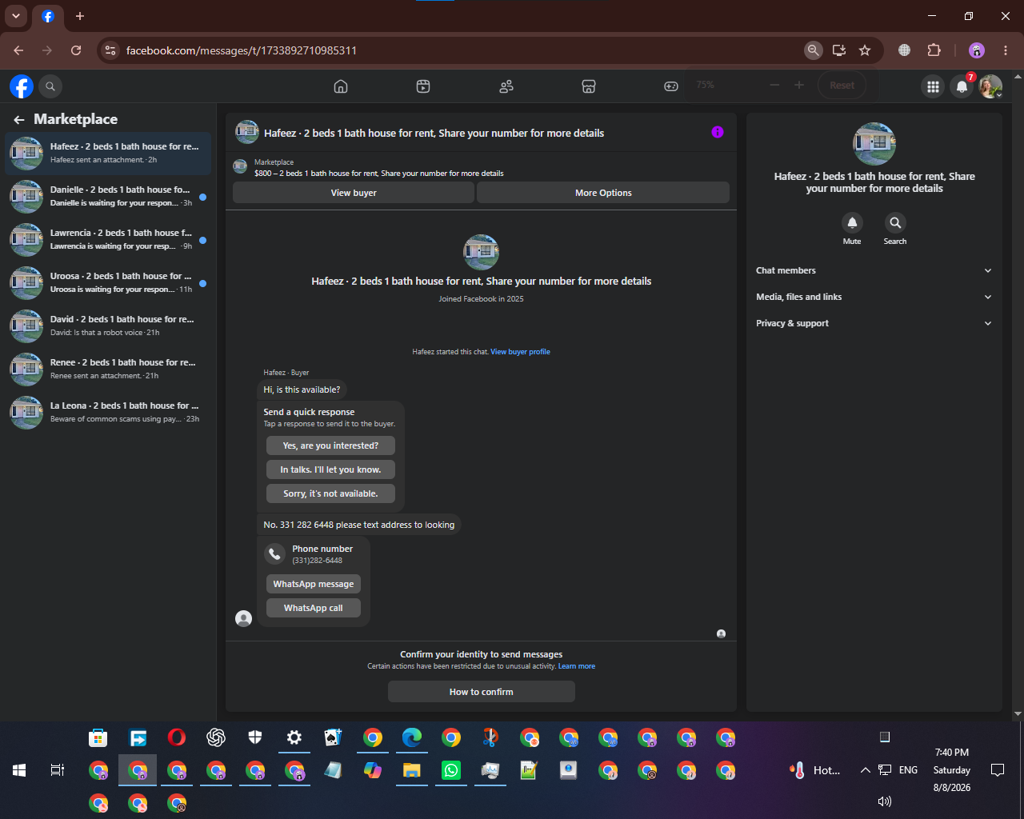The image size is (1024, 819).
Task: Open the volume control in system tray
Action: (x=884, y=801)
